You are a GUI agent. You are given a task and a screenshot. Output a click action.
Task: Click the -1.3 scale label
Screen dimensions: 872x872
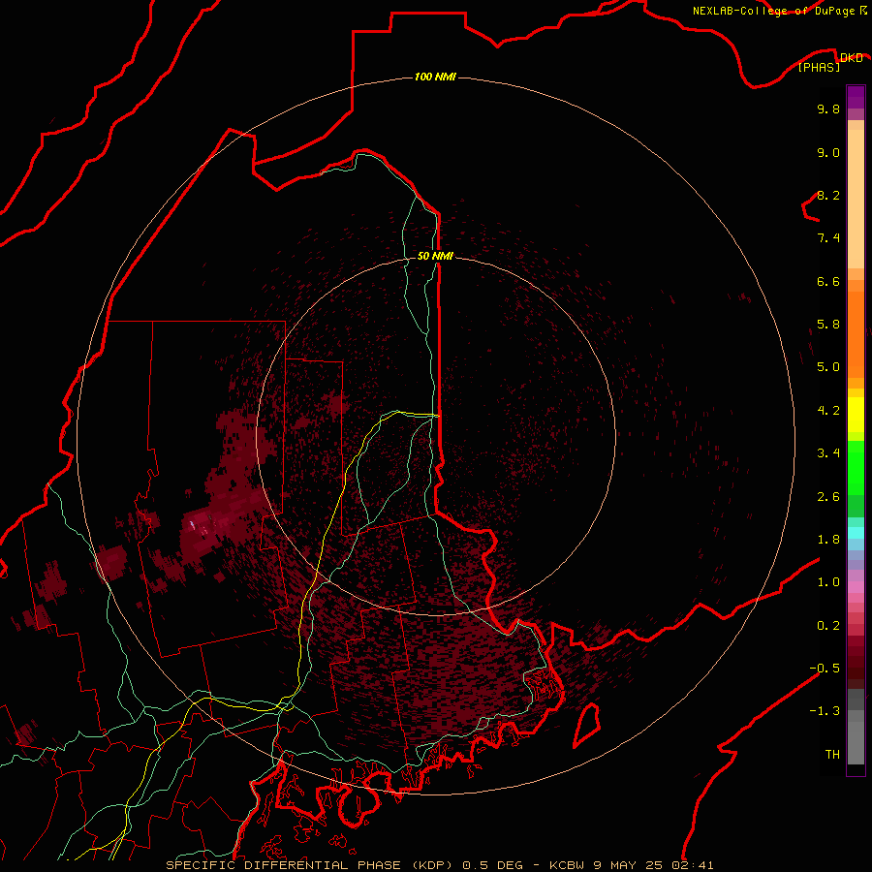pyautogui.click(x=825, y=711)
